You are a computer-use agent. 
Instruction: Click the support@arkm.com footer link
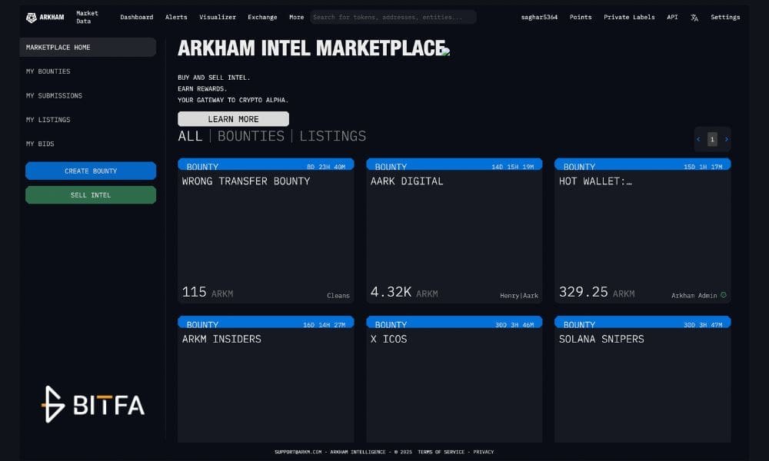[298, 453]
